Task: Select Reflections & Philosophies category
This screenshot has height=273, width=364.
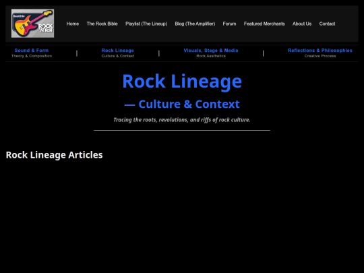Action: tap(320, 51)
